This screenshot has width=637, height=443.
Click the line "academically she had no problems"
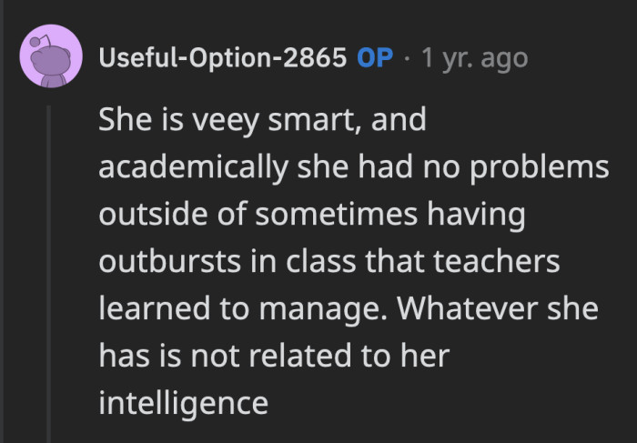tap(353, 170)
